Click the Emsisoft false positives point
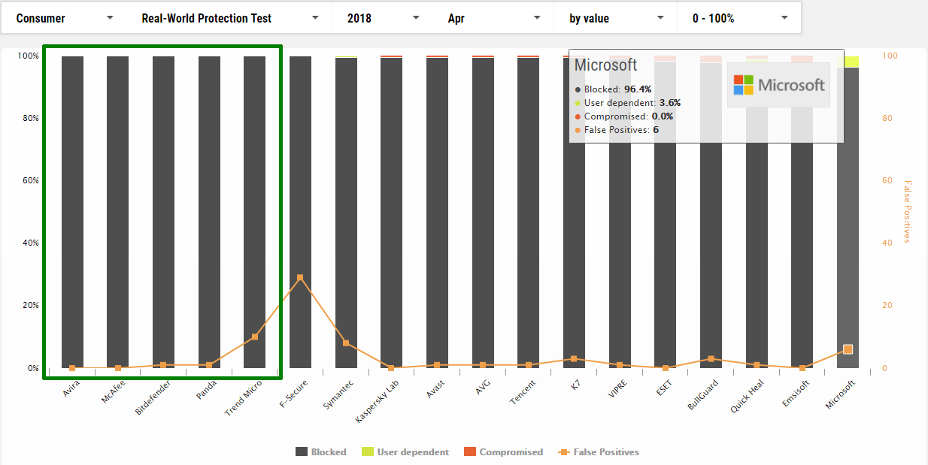928x465 pixels. (x=802, y=368)
